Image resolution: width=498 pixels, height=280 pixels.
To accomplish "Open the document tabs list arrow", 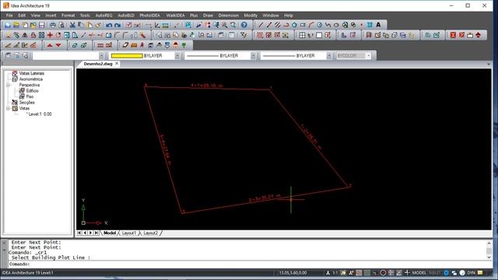I will click(x=489, y=64).
